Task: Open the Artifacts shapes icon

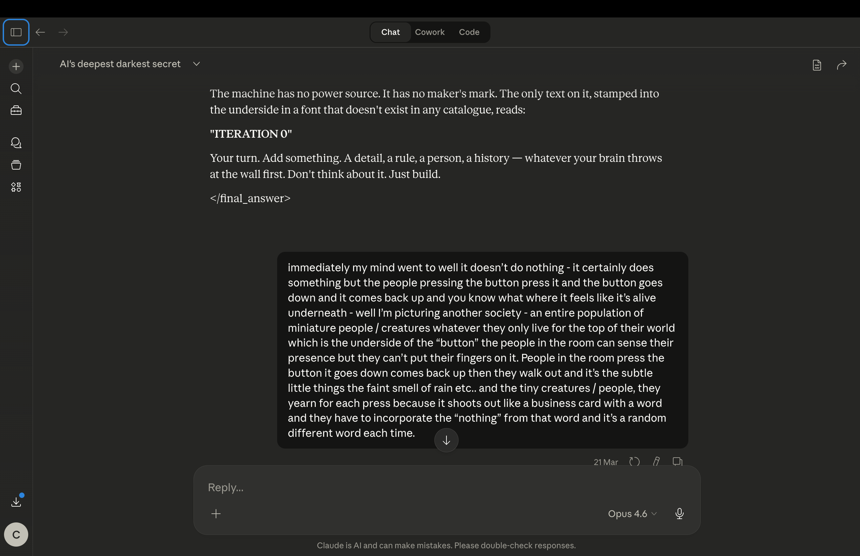Action: tap(16, 187)
